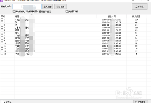Mark row 5 故事 album checkbox
Screen dimensions: 151x103
(2, 30)
